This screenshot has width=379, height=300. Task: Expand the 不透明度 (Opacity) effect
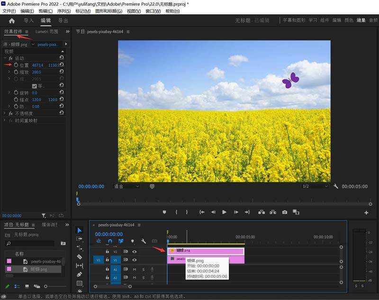5,114
